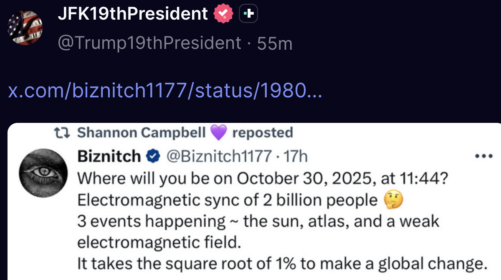The width and height of the screenshot is (501, 280).
Task: Click the repost arrows icon above Biznitch's post
Action: 63,133
